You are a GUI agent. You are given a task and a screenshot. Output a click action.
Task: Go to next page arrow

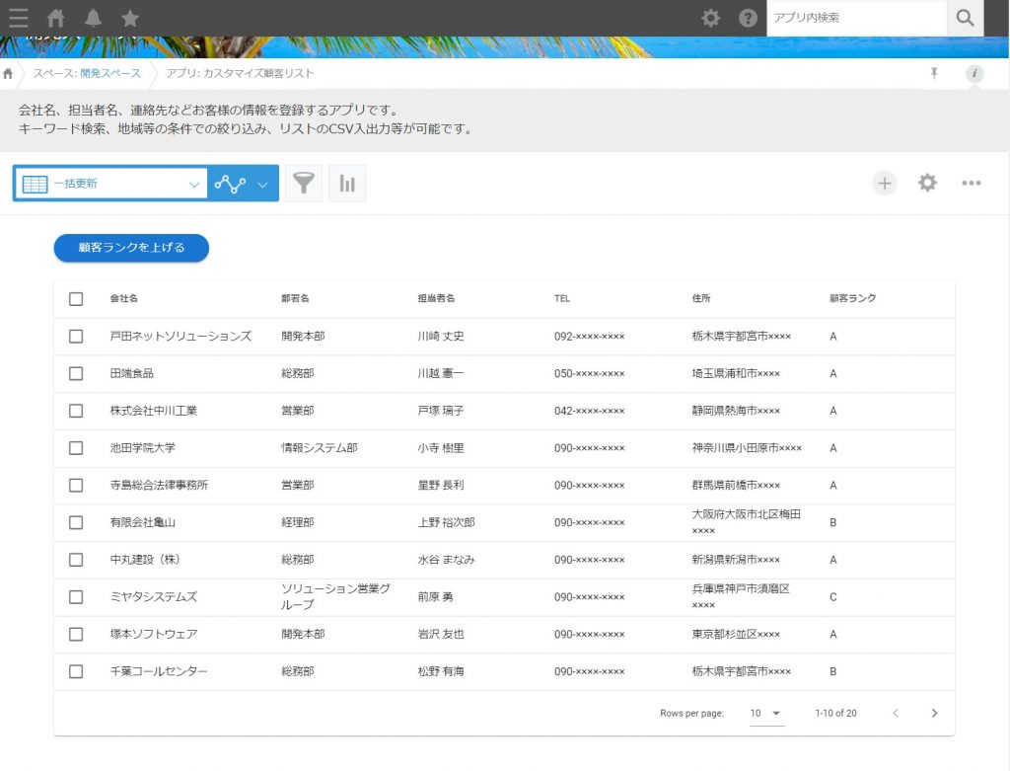(x=934, y=713)
